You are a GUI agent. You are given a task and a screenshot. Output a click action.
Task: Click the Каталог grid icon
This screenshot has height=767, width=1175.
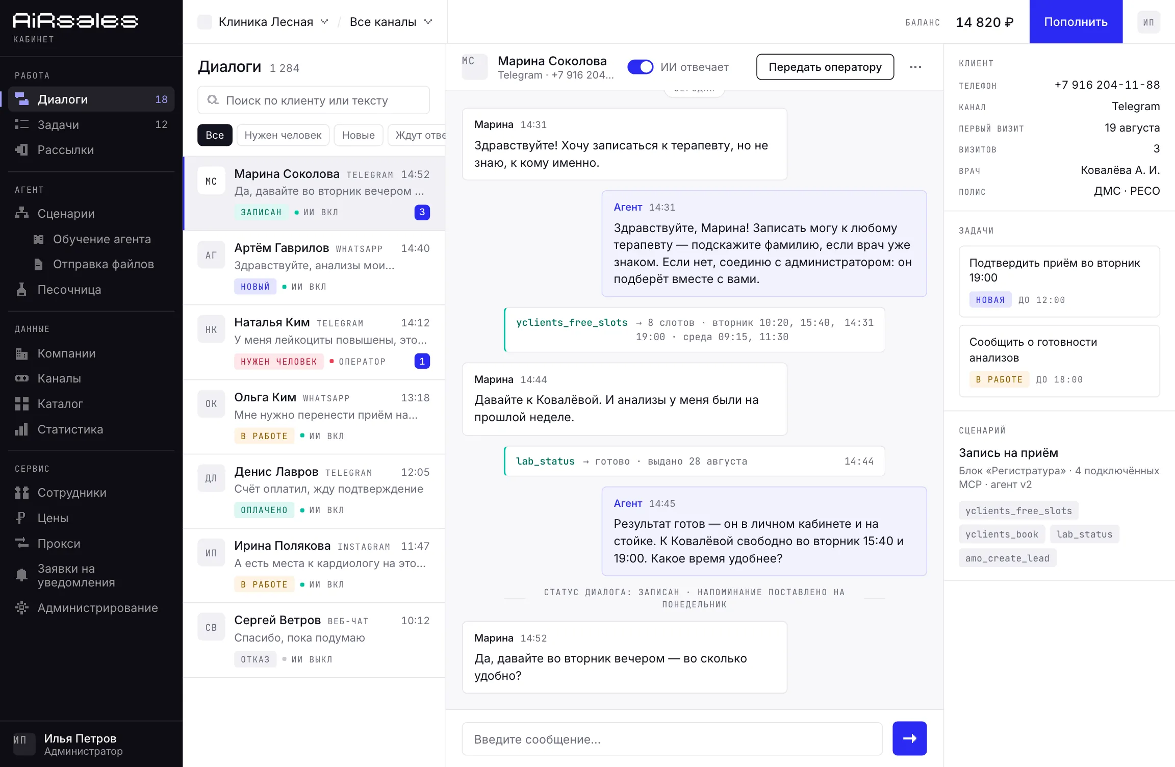[21, 404]
